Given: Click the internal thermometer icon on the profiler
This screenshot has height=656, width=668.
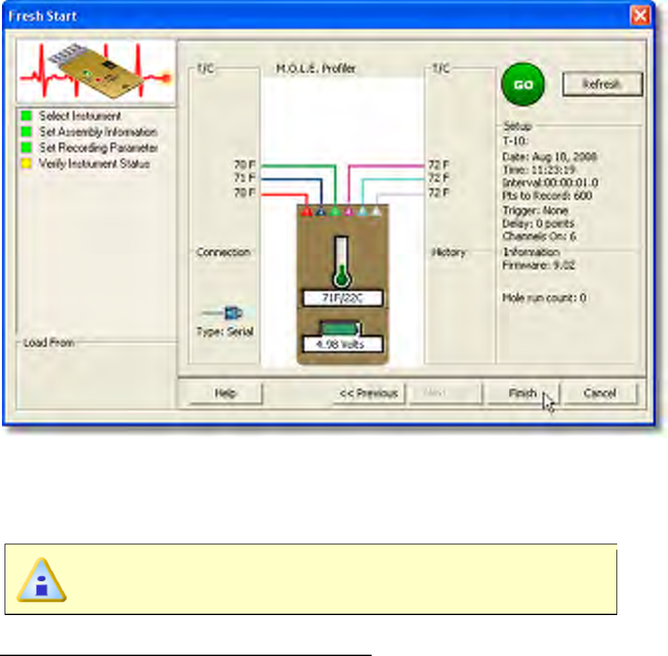Looking at the screenshot, I should (342, 262).
